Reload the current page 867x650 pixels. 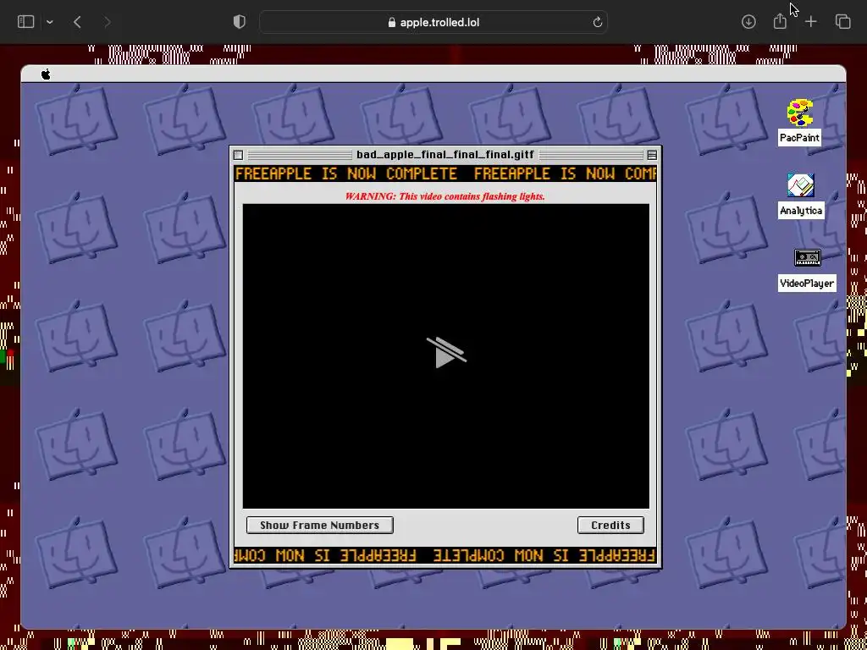coord(597,22)
